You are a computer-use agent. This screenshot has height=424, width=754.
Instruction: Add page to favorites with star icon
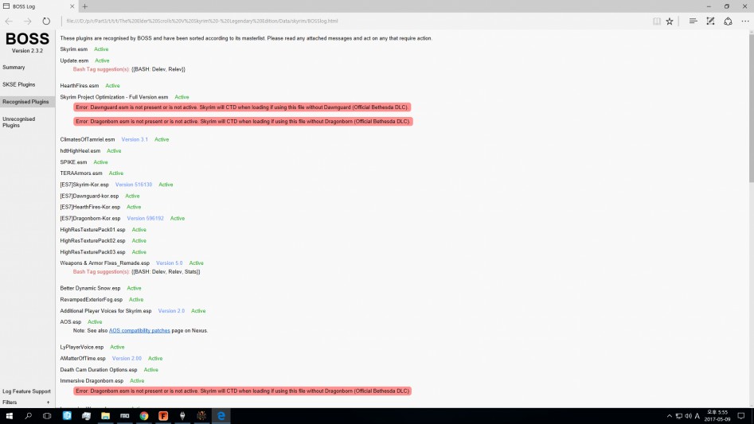coord(670,21)
